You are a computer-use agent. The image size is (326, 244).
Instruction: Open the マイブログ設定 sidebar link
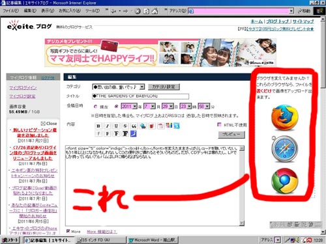[22, 96]
